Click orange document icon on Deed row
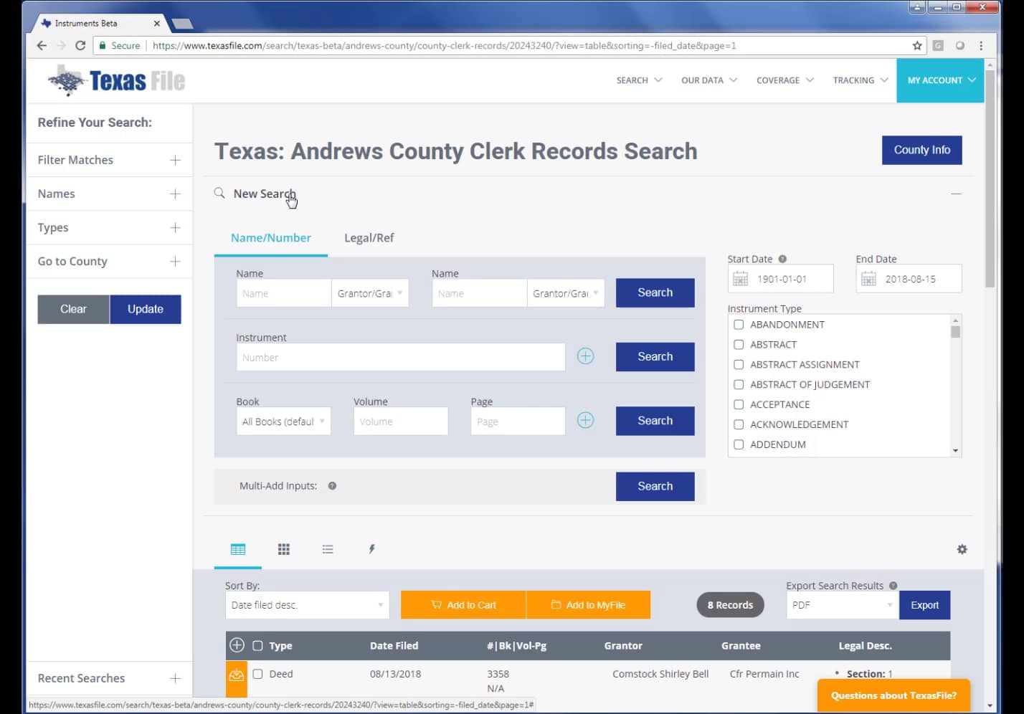 click(x=236, y=675)
